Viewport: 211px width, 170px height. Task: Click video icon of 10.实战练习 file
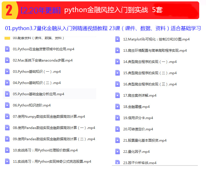click(7, 150)
